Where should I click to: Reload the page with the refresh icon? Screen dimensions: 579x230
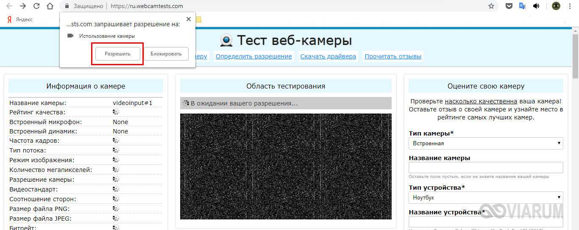click(36, 6)
